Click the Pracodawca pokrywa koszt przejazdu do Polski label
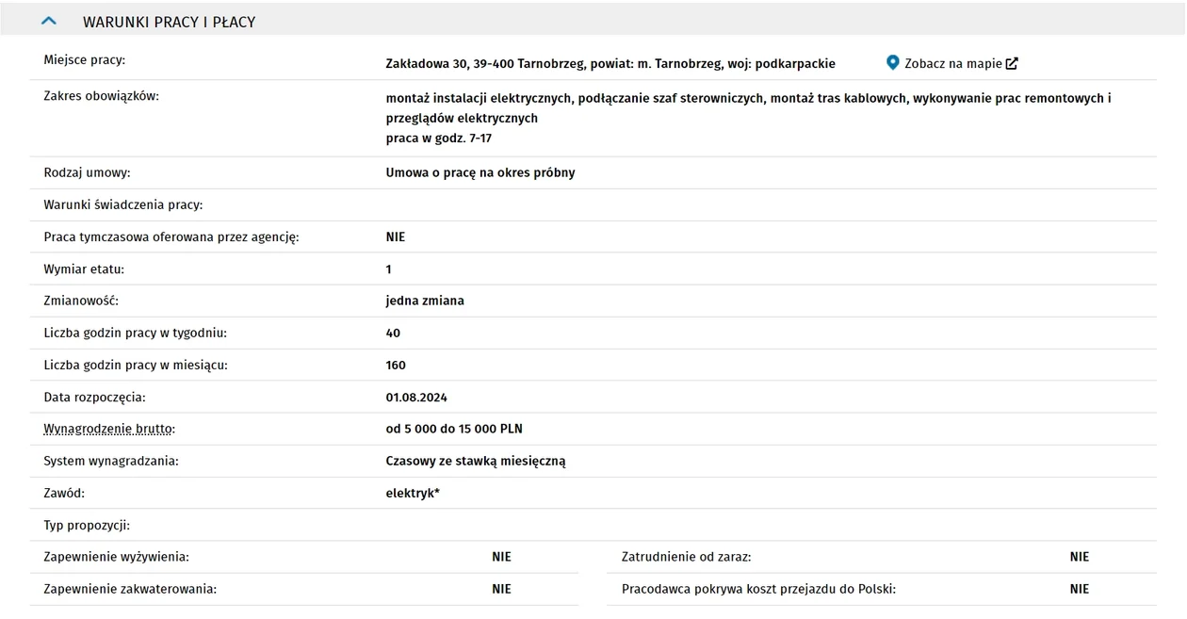This screenshot has width=1187, height=619. (759, 590)
